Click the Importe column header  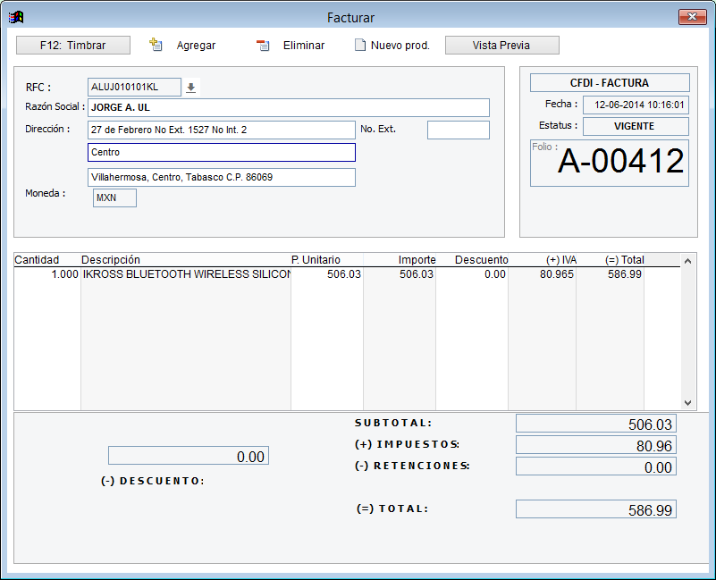click(x=417, y=260)
